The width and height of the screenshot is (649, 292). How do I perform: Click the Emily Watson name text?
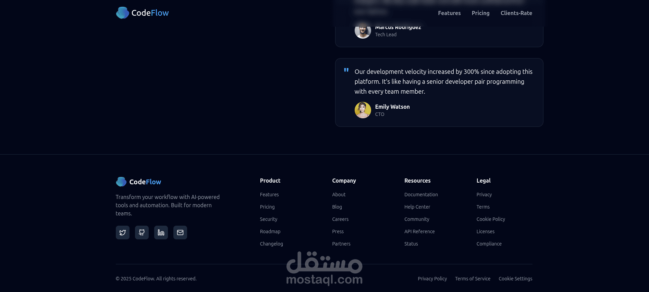(392, 107)
